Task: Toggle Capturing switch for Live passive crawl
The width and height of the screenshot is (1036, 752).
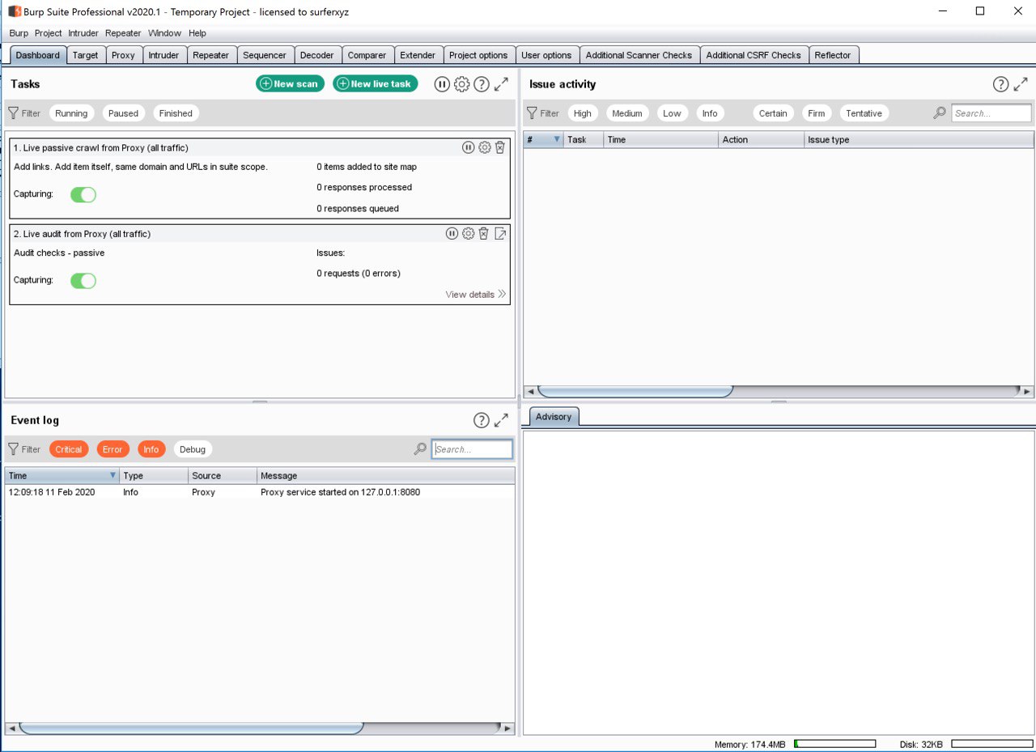Action: (83, 194)
